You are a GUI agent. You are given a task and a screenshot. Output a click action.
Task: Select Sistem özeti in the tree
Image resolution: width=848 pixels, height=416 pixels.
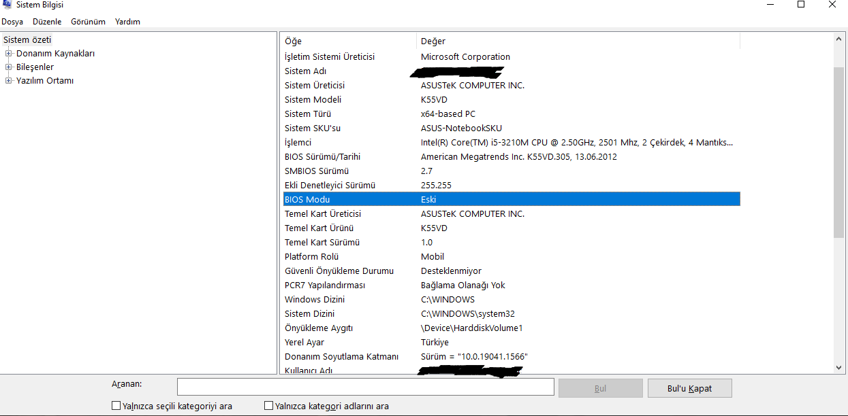pyautogui.click(x=27, y=39)
